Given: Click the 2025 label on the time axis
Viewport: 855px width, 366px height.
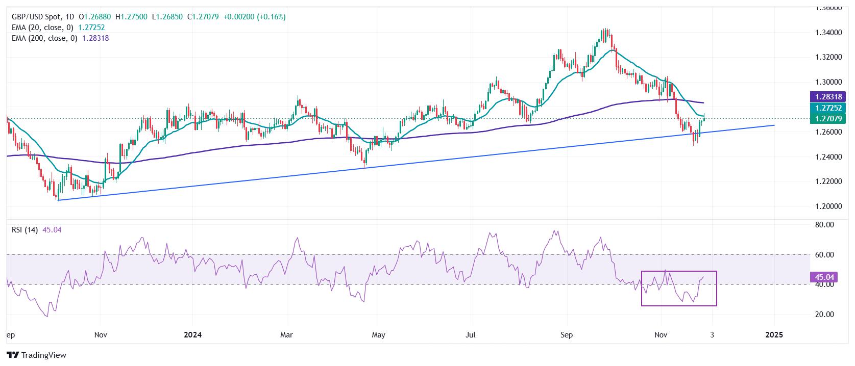Looking at the screenshot, I should coord(774,335).
